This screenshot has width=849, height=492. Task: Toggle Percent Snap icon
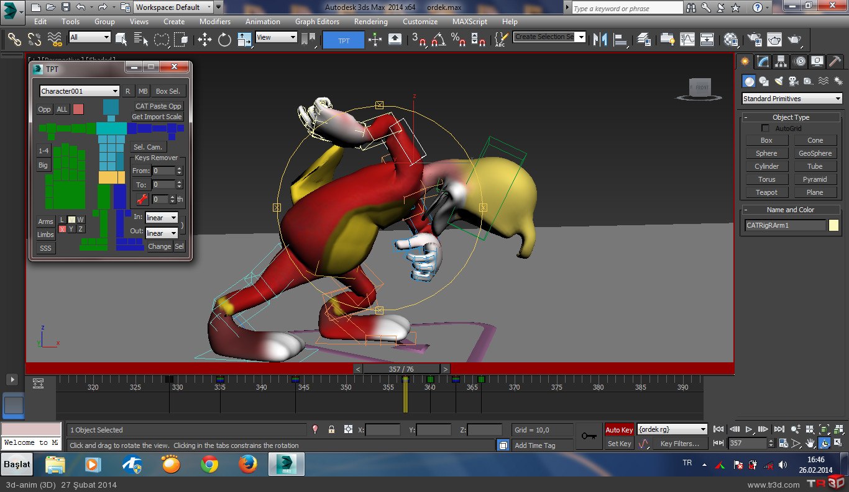459,39
